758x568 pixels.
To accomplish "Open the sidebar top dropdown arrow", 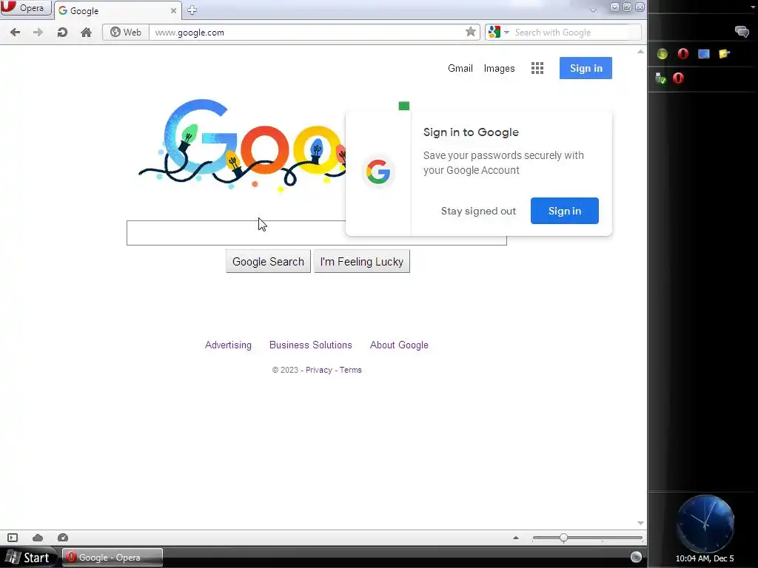I will point(753,7).
